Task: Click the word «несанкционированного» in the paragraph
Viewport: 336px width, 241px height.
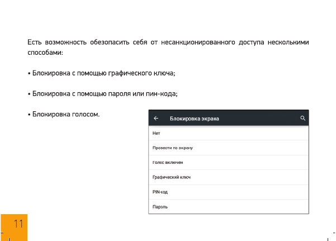Action: point(197,42)
